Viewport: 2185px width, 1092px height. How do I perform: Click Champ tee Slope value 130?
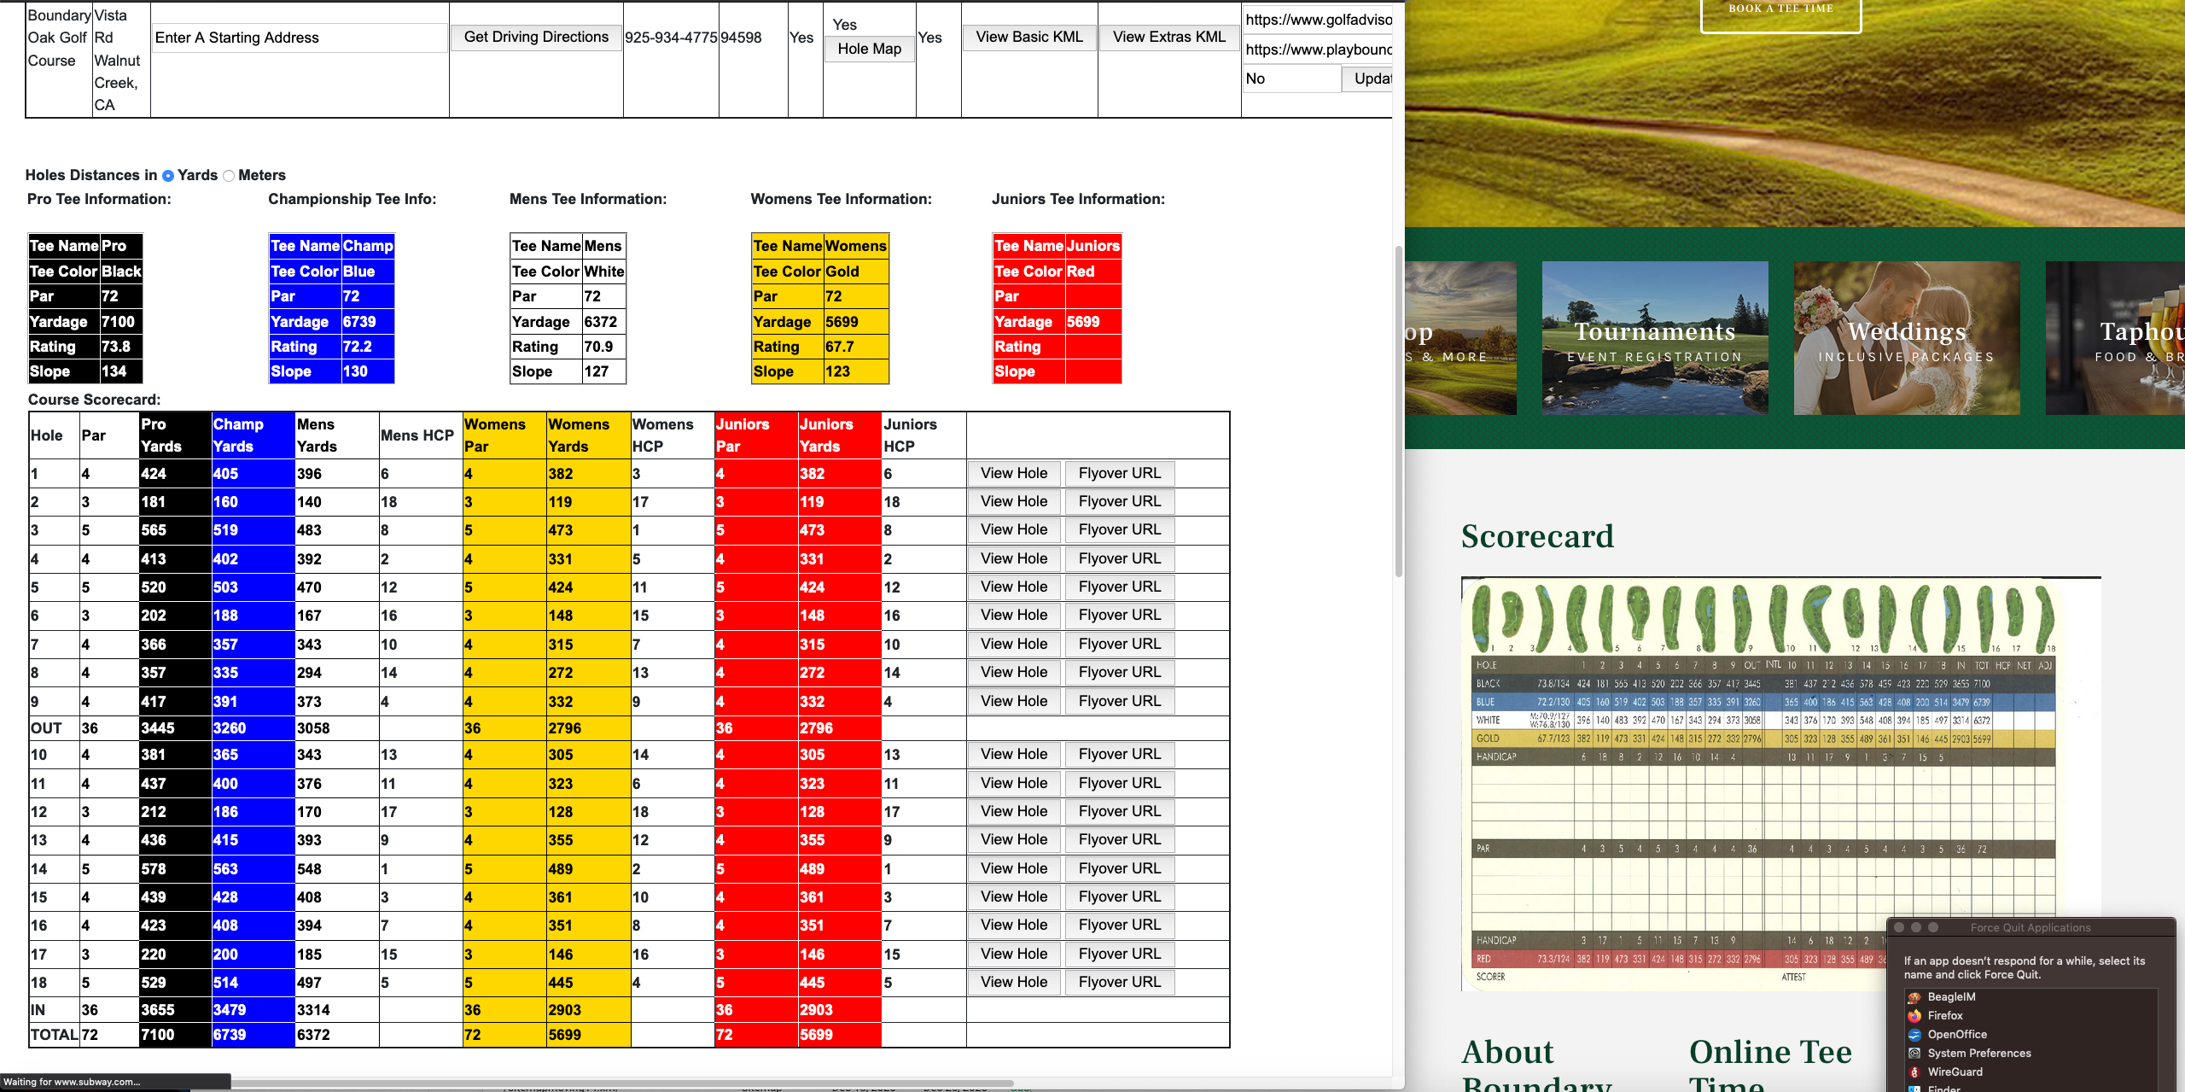tap(355, 371)
